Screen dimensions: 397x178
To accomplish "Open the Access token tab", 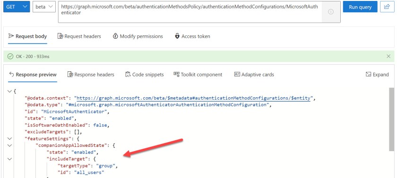I will (192, 36).
